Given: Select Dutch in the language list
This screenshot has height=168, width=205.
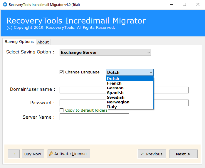Looking at the screenshot, I should click(130, 78).
